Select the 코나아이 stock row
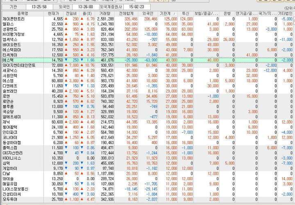This screenshot has height=205, width=295. point(147,137)
